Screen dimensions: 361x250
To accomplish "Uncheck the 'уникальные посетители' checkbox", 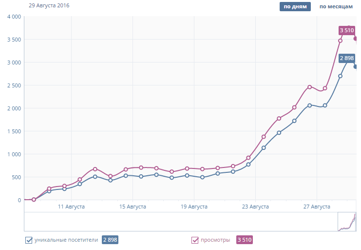I will pyautogui.click(x=28, y=240).
